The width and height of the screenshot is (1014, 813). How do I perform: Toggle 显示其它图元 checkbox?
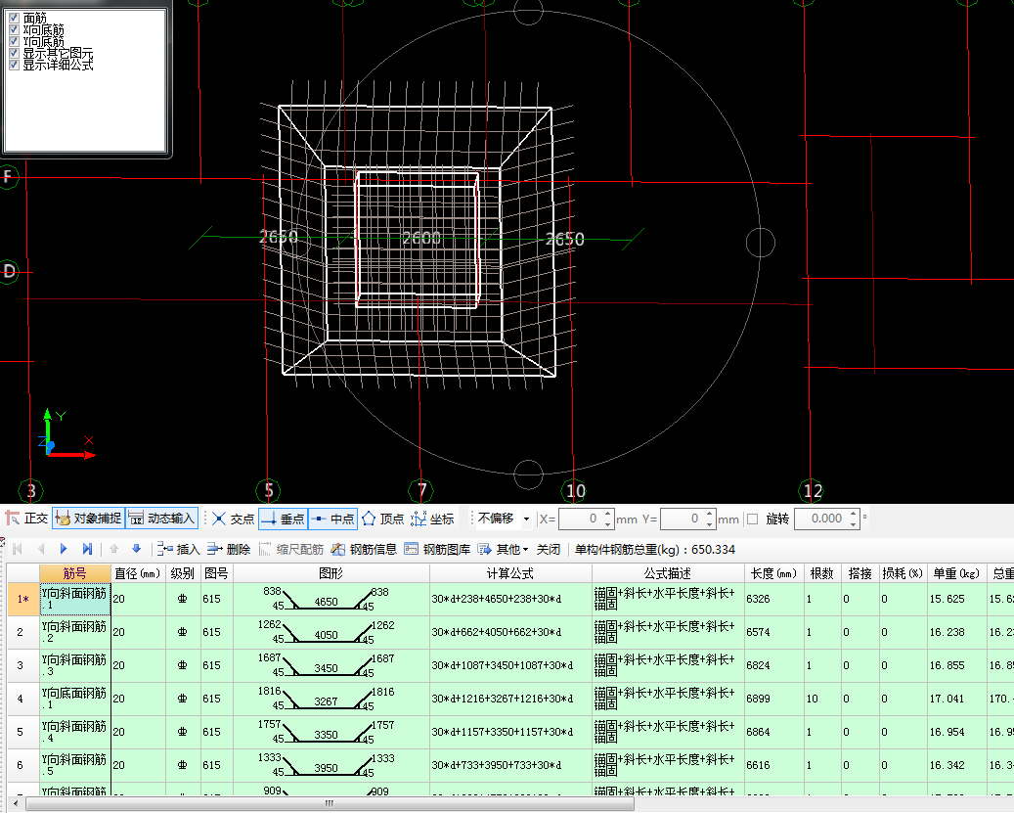(x=15, y=53)
